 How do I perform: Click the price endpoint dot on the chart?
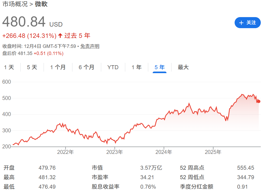259,101
